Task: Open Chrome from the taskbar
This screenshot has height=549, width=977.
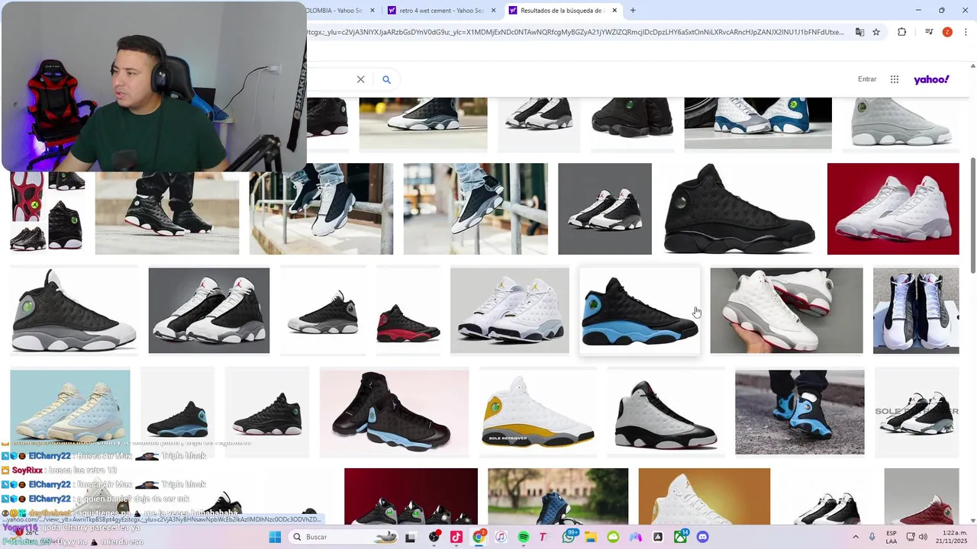Action: (x=479, y=537)
